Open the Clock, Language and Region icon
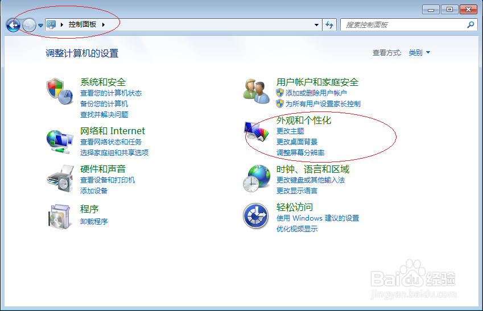The image size is (483, 311). [256, 179]
